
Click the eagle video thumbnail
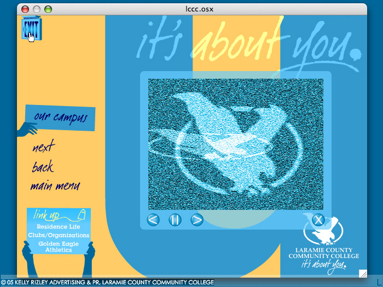point(236,144)
